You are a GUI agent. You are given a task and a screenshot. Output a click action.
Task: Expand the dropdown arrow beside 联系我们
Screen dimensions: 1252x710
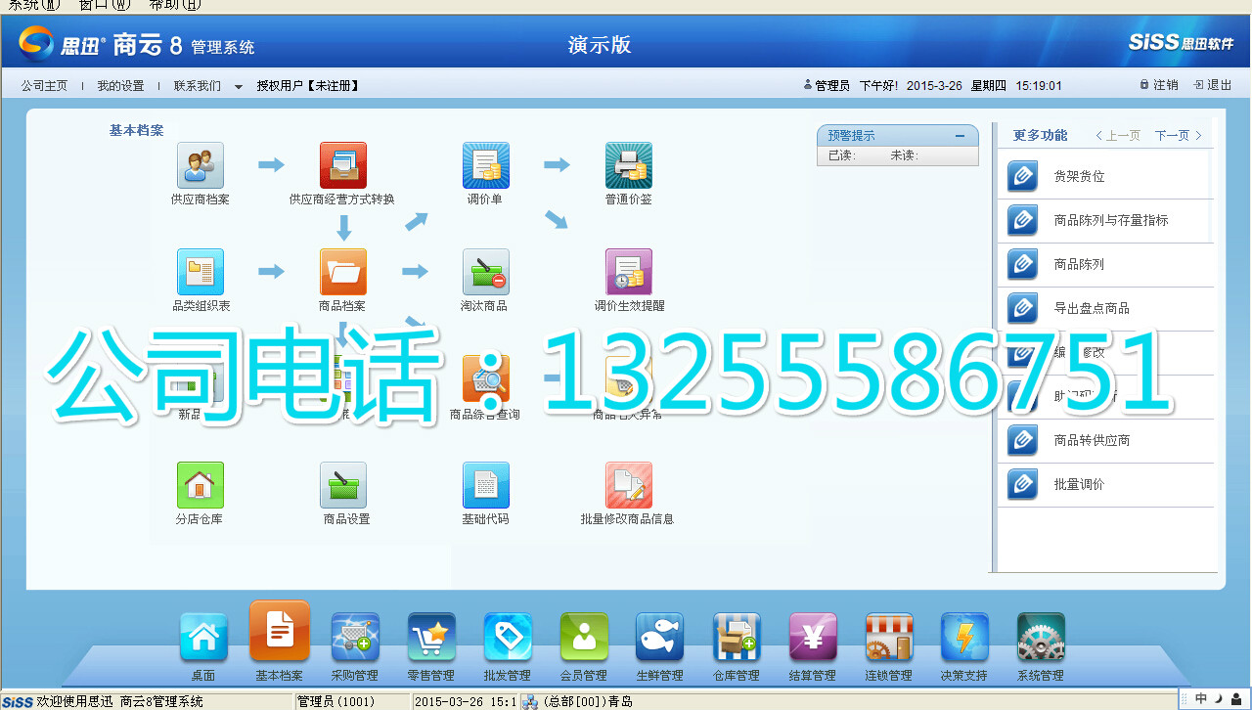pos(238,86)
